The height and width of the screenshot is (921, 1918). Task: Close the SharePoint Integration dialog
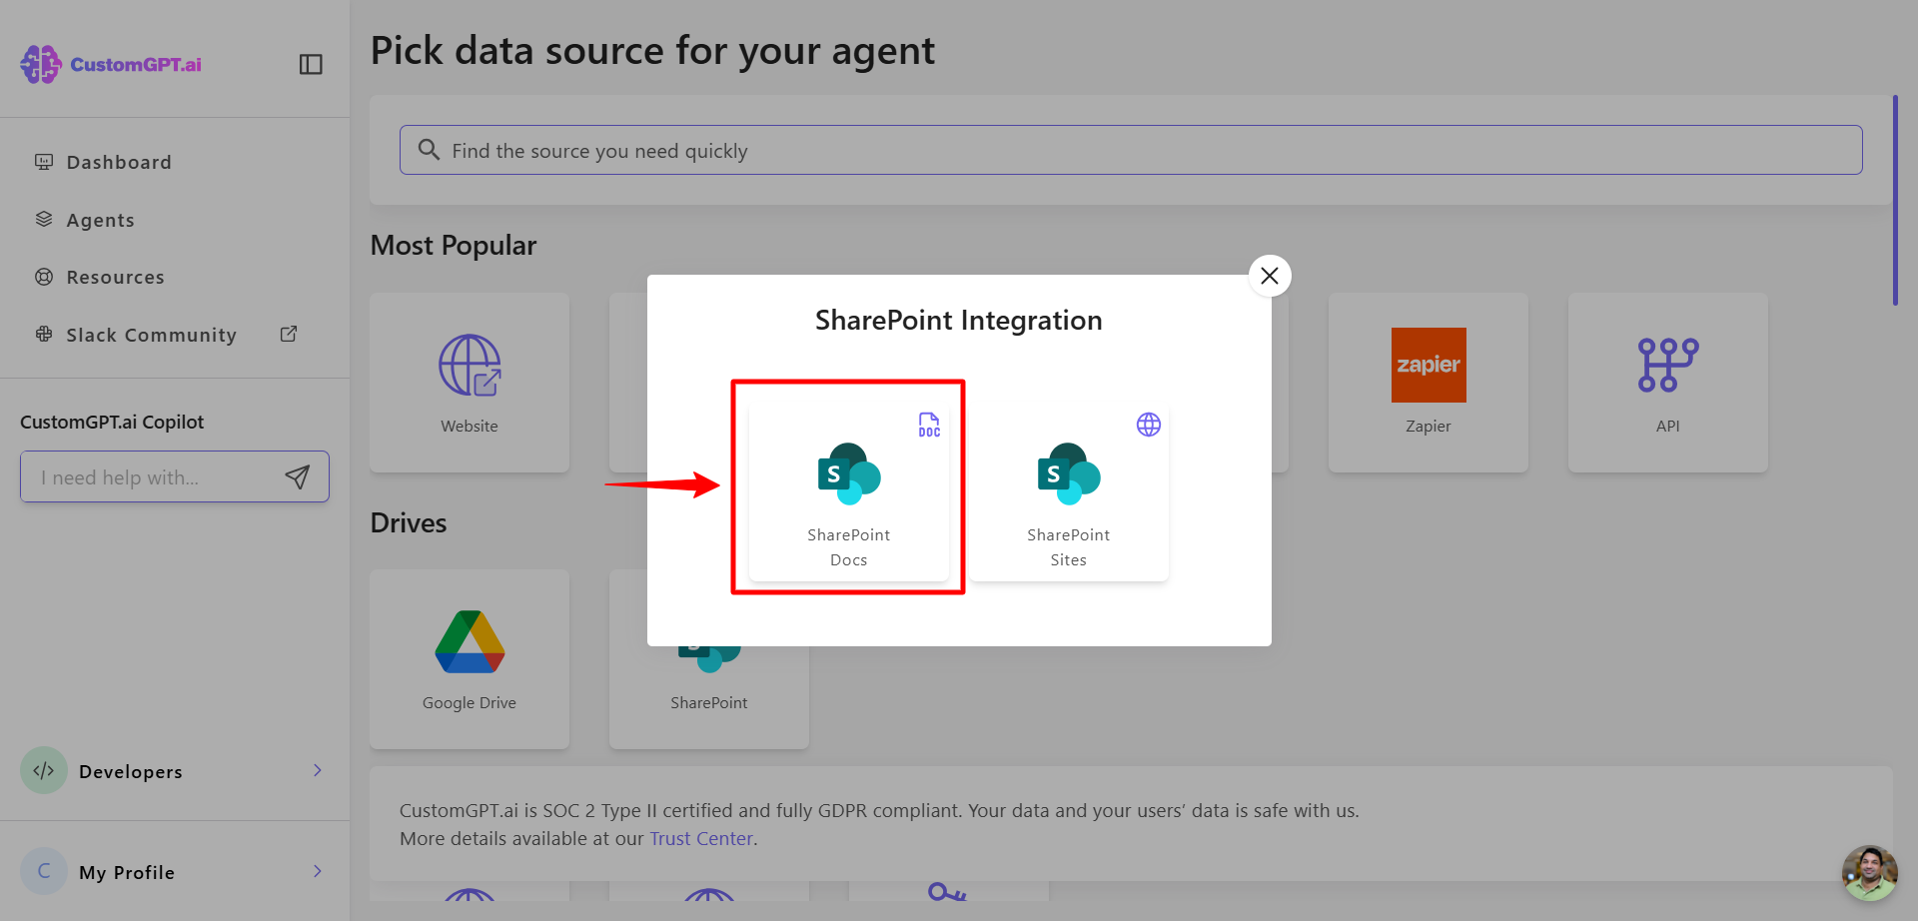click(x=1270, y=276)
